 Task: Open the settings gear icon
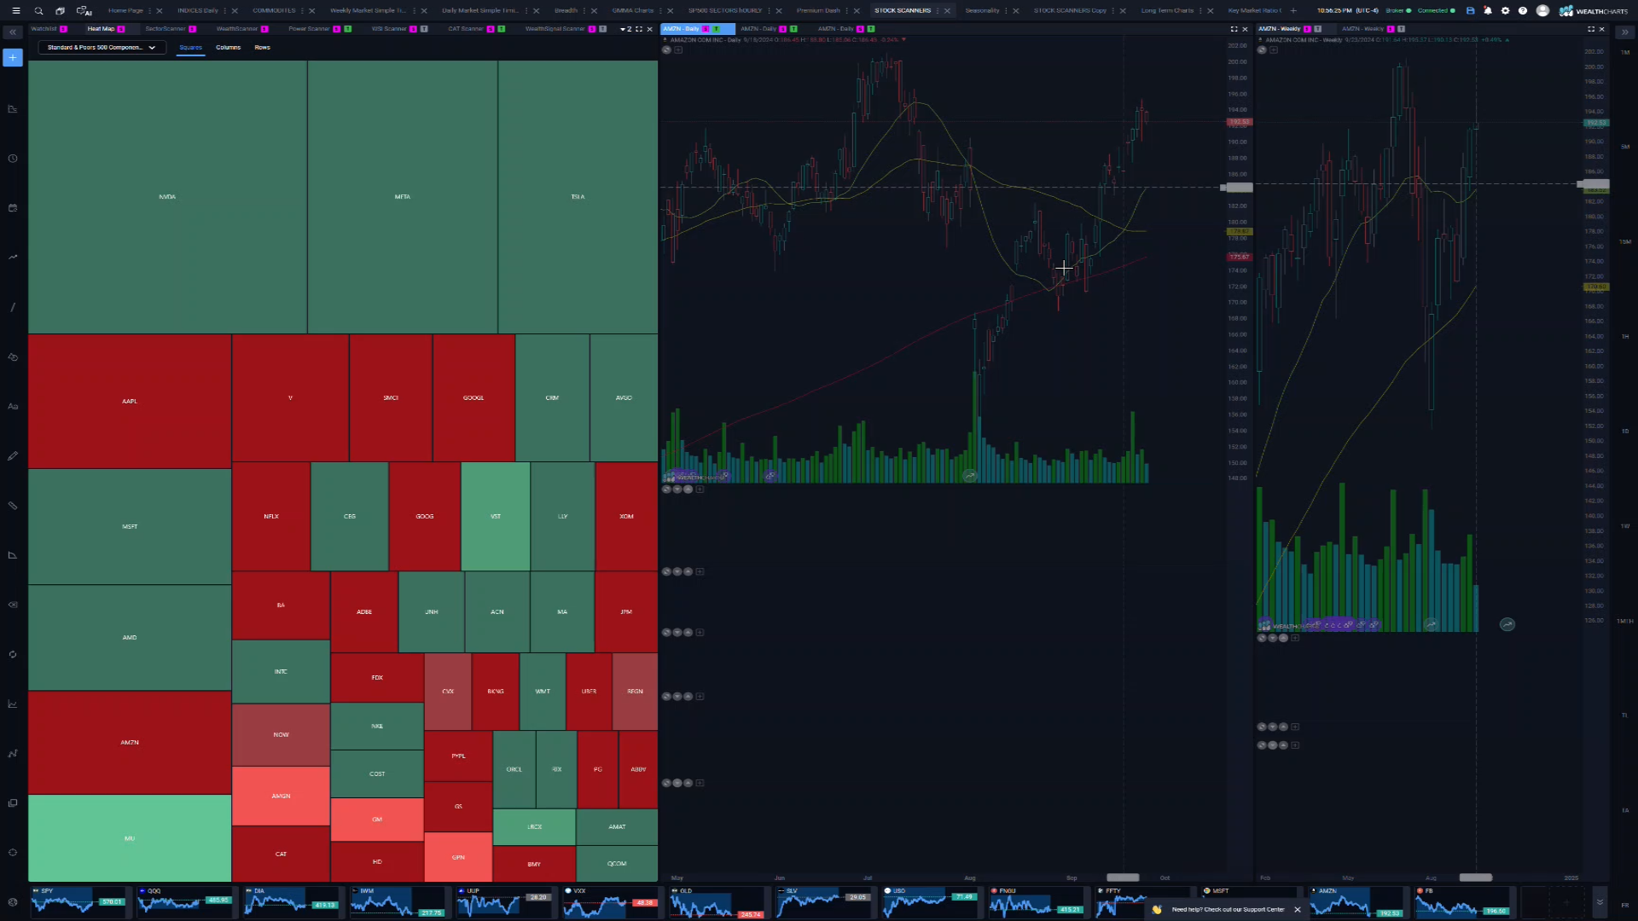[x=1505, y=11]
